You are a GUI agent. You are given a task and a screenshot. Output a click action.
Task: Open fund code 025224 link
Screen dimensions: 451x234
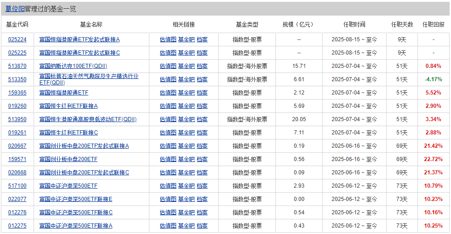pos(17,39)
